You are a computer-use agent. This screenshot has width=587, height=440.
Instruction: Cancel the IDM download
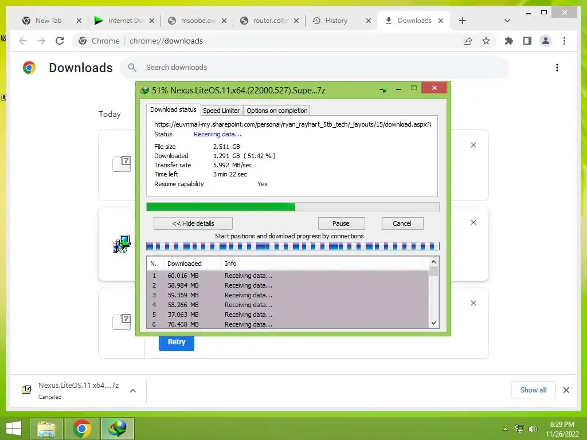point(402,223)
